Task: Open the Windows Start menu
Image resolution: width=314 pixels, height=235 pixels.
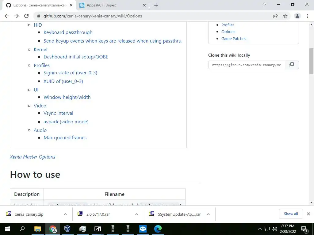Action: (x=7, y=229)
